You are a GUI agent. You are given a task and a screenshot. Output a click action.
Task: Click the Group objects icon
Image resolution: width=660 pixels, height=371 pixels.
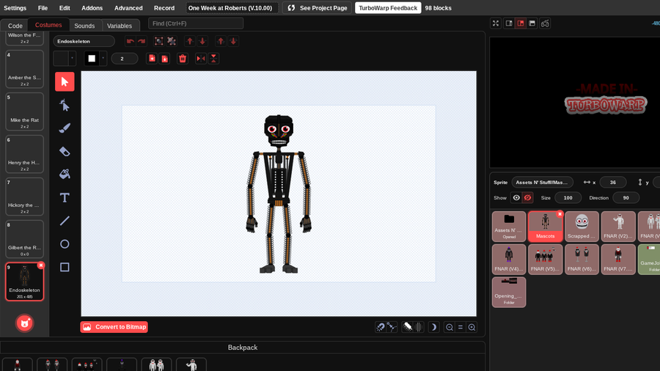tap(158, 41)
